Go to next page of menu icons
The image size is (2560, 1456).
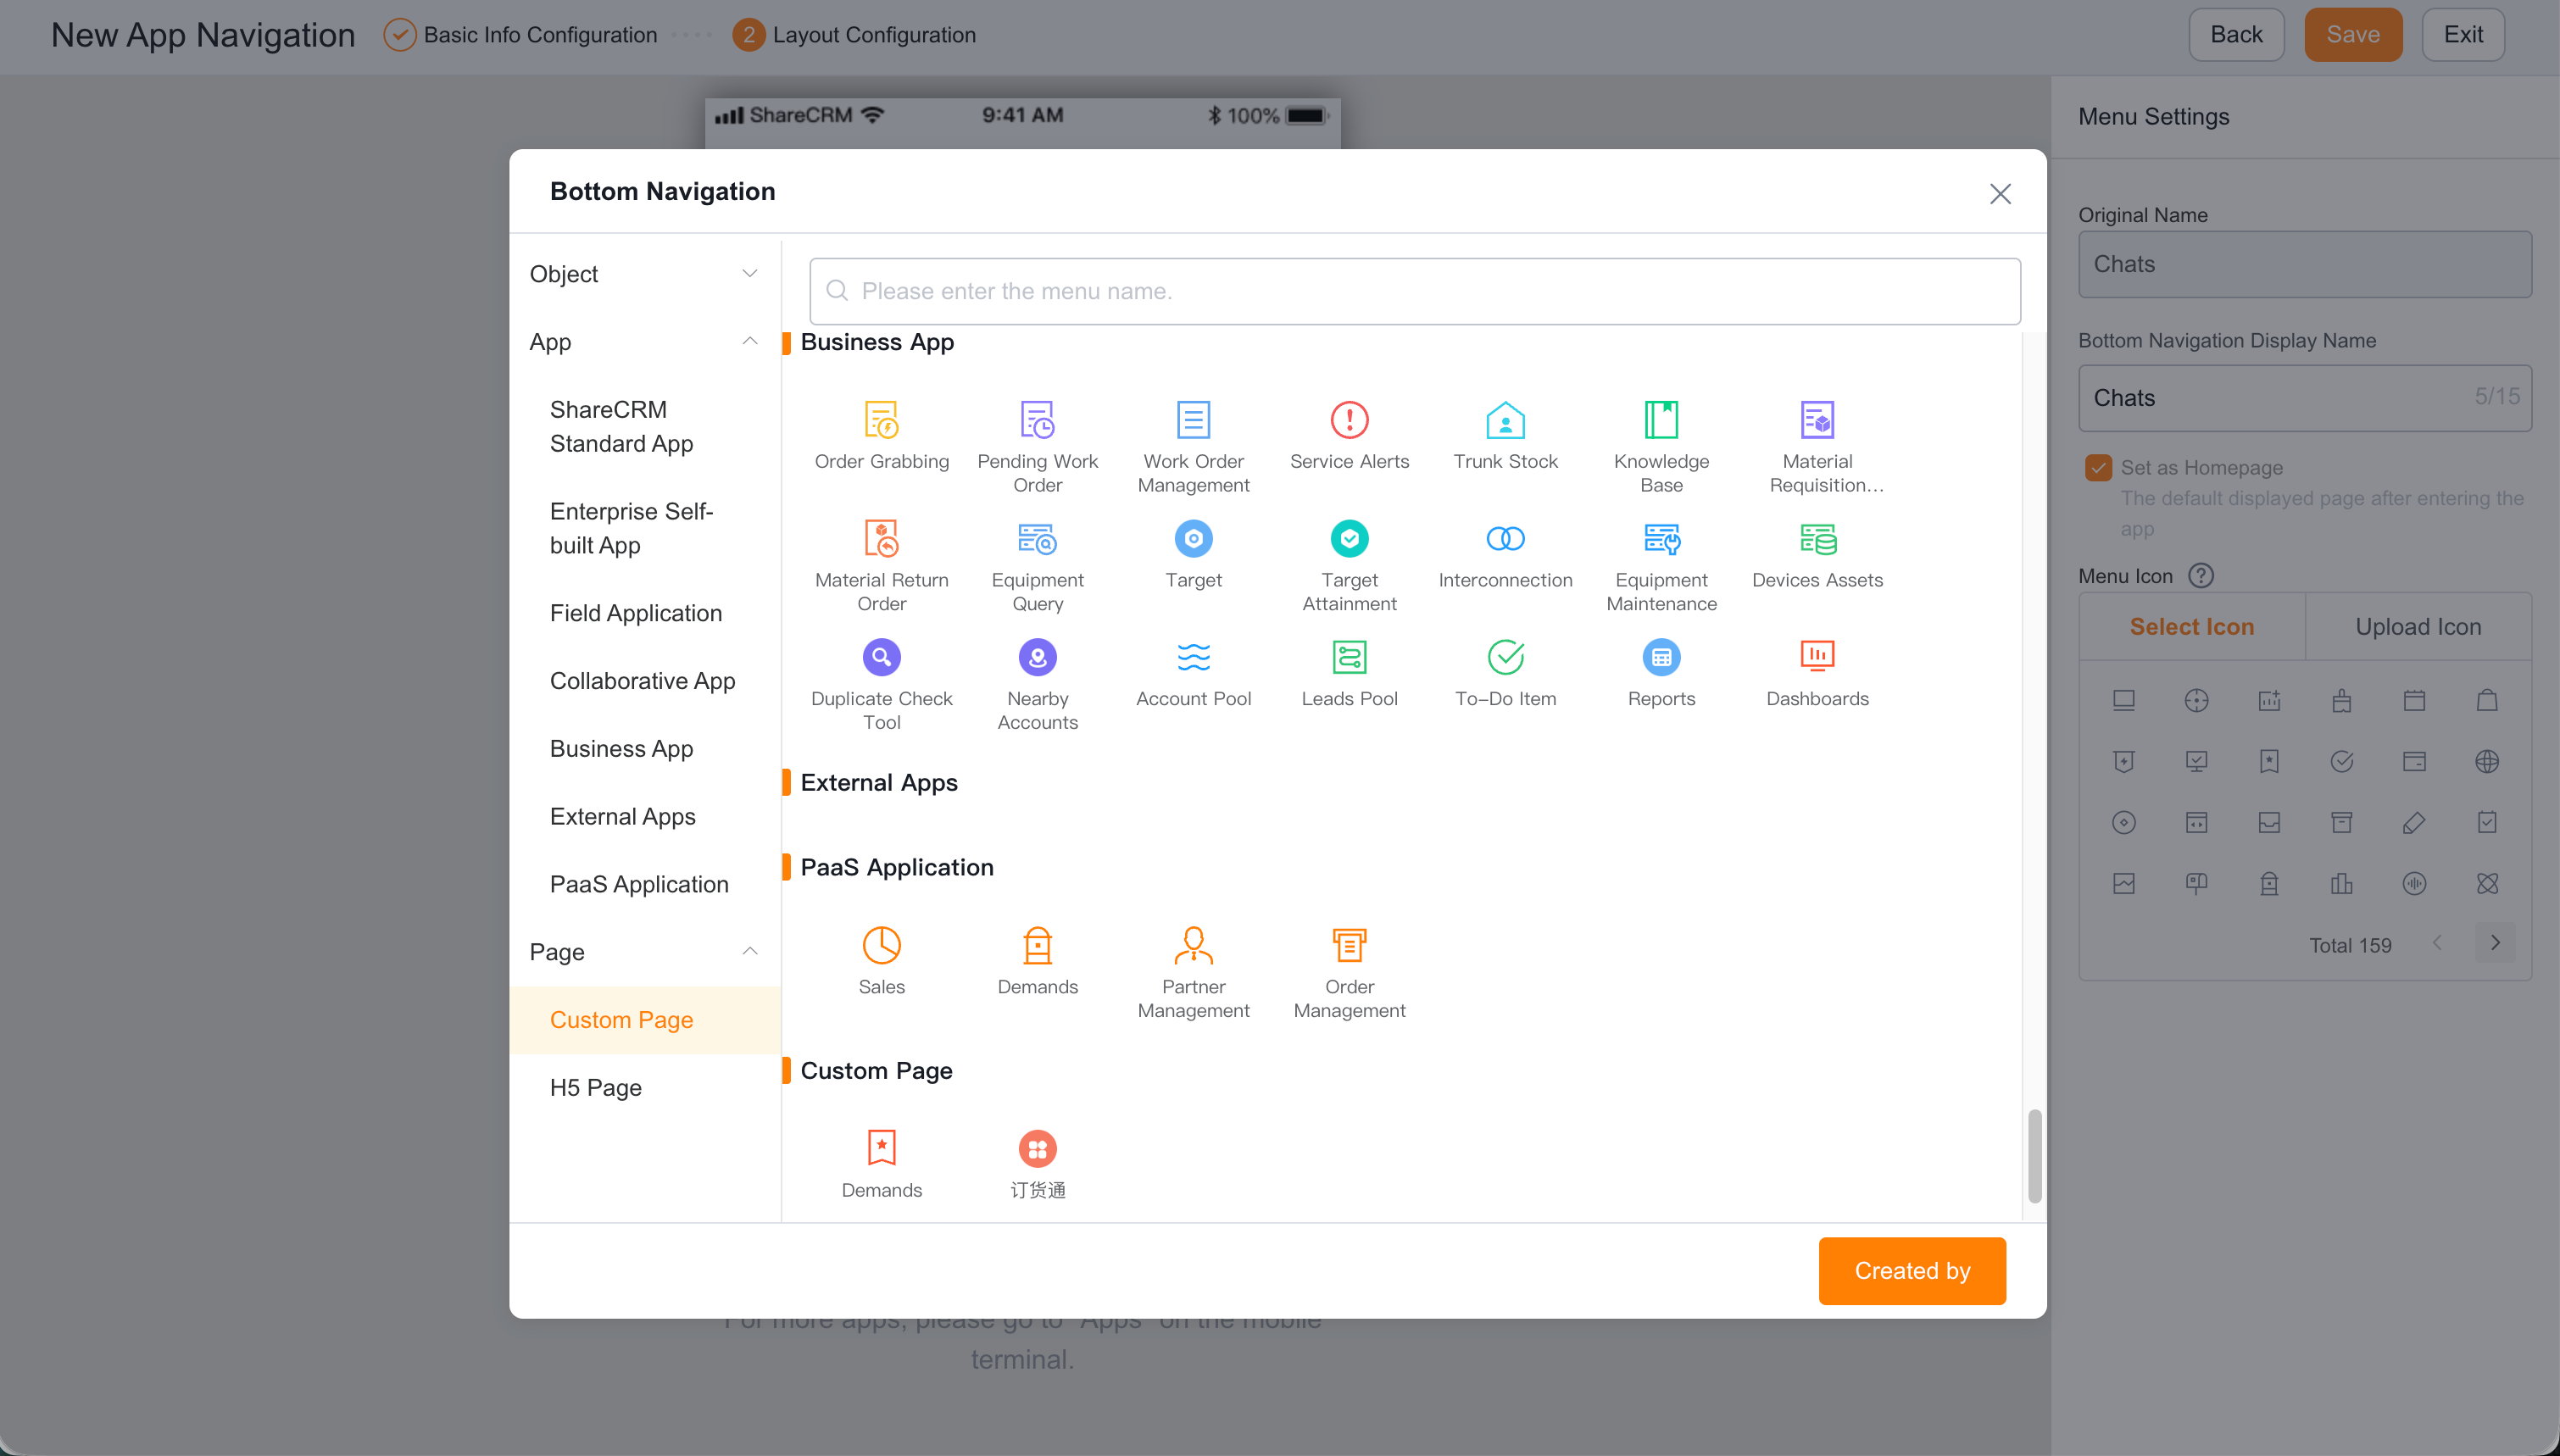(x=2495, y=943)
